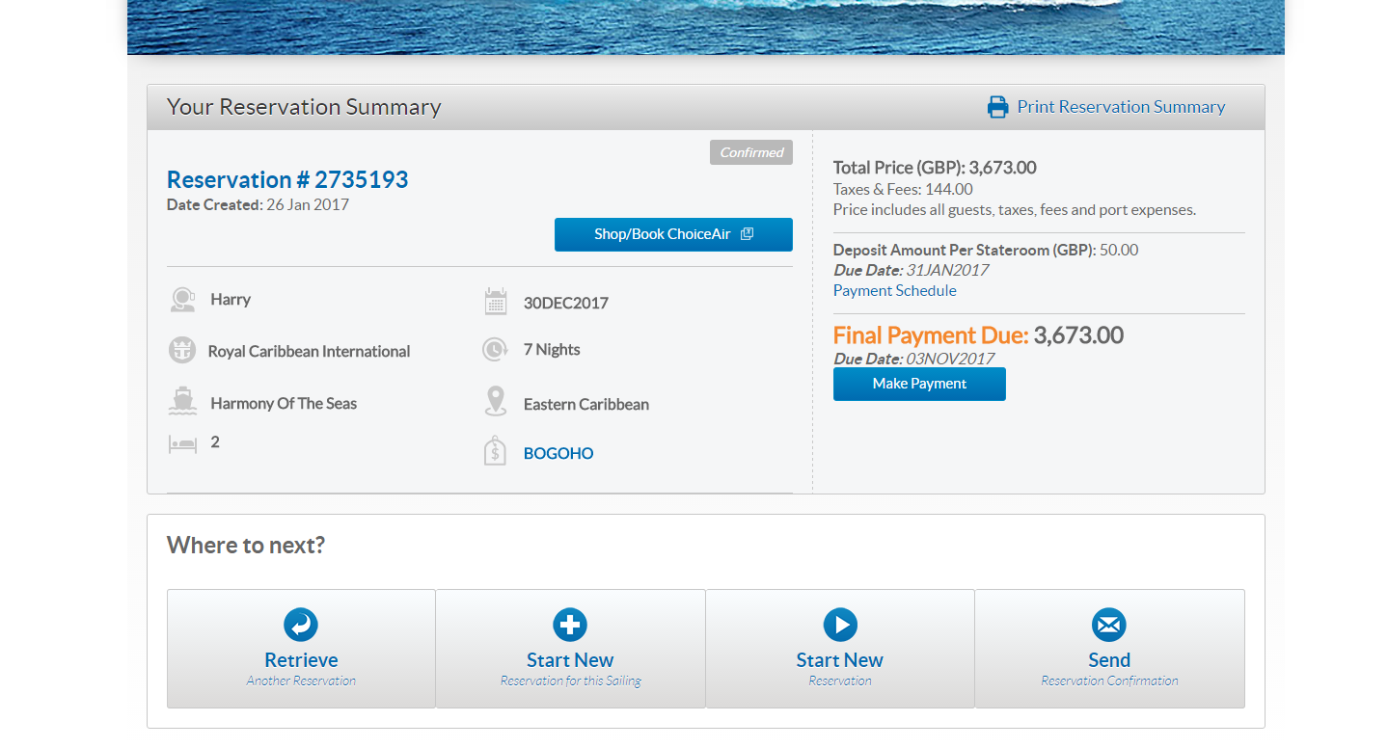Image resolution: width=1388 pixels, height=748 pixels.
Task: Send Reservation Confirmation
Action: coord(1109,649)
